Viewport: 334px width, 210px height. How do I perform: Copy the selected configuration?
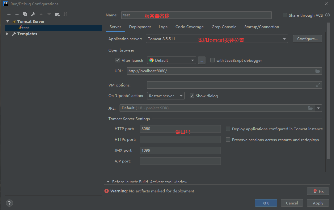pyautogui.click(x=25, y=14)
